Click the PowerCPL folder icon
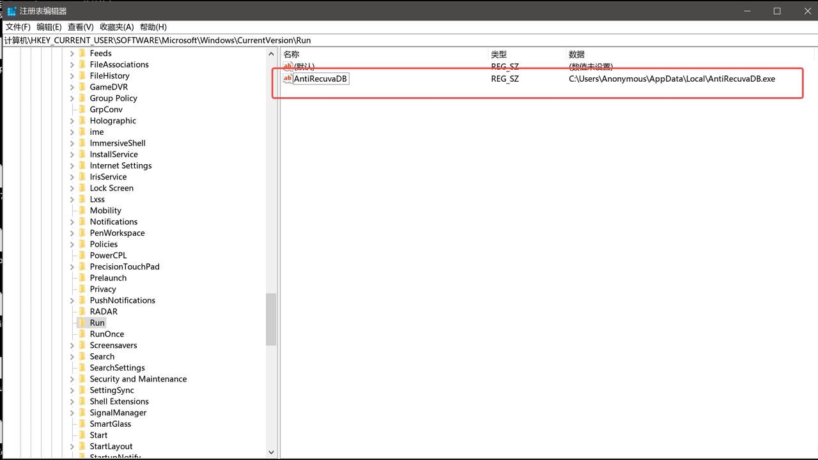 tap(82, 255)
